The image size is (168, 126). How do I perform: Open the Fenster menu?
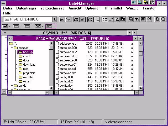pos(149,8)
